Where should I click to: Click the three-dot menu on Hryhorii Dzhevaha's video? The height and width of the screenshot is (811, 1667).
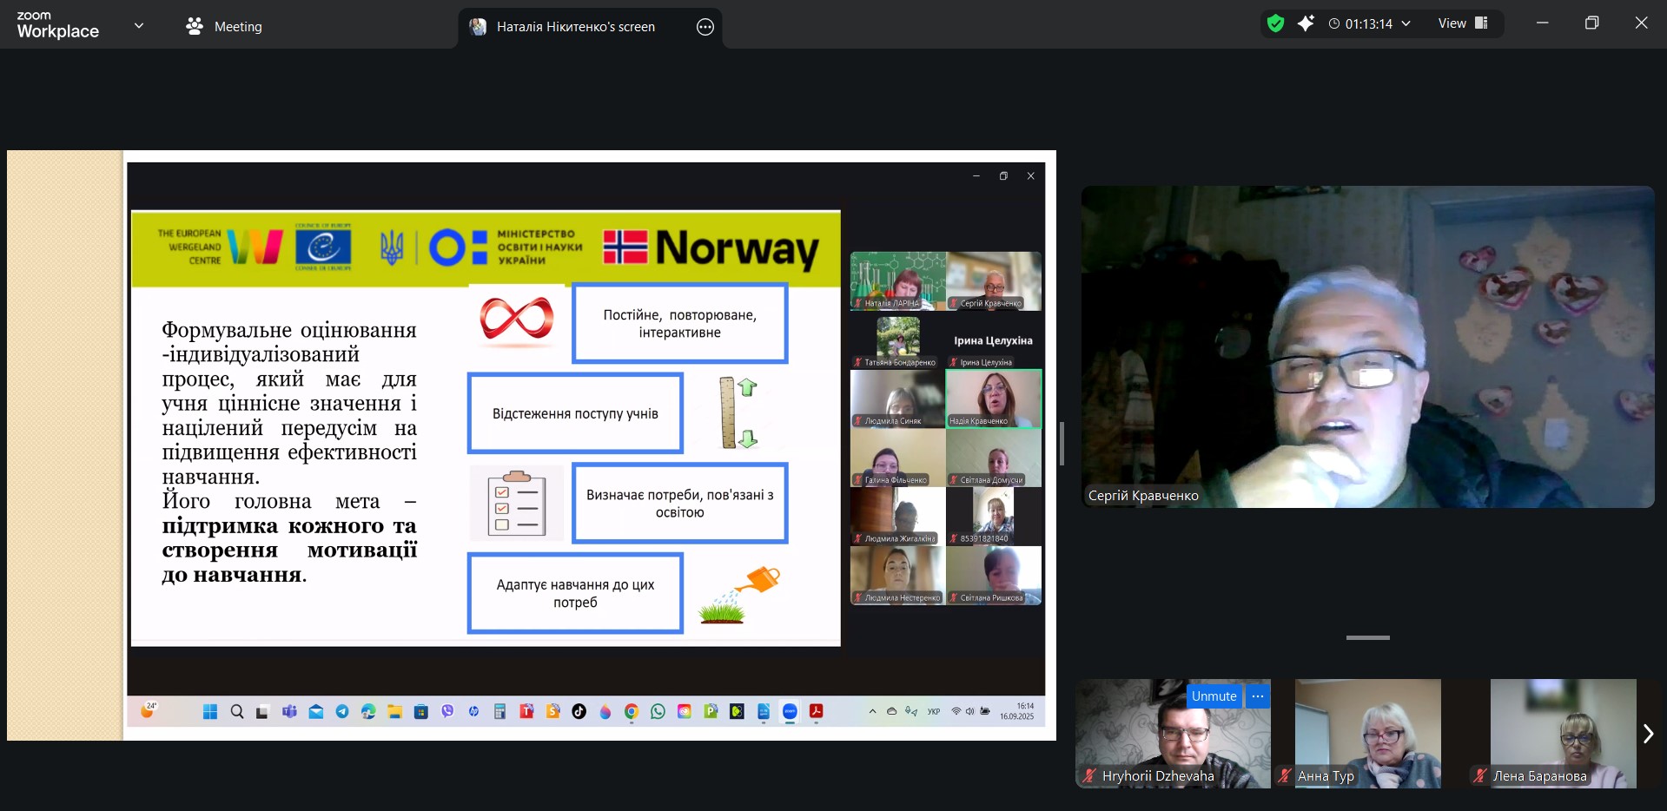1257,696
